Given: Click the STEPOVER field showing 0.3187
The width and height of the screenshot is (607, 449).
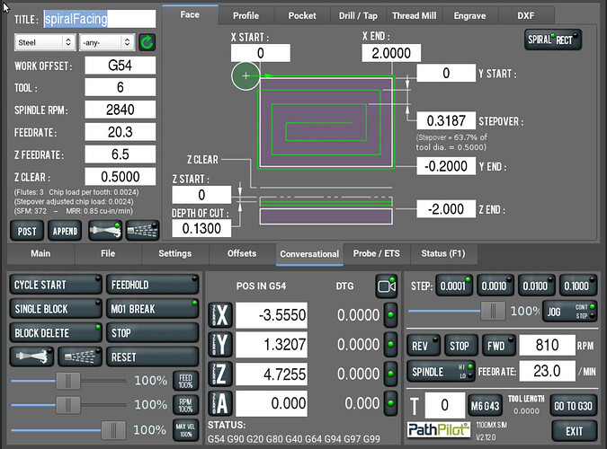Looking at the screenshot, I should point(446,121).
